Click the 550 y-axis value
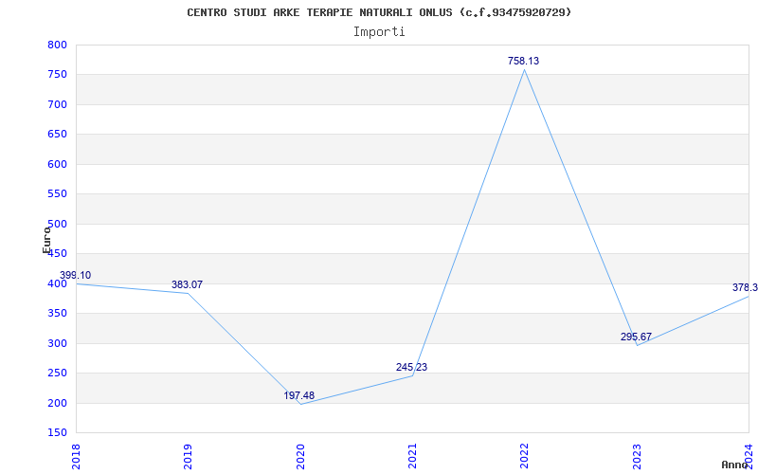 click(57, 194)
